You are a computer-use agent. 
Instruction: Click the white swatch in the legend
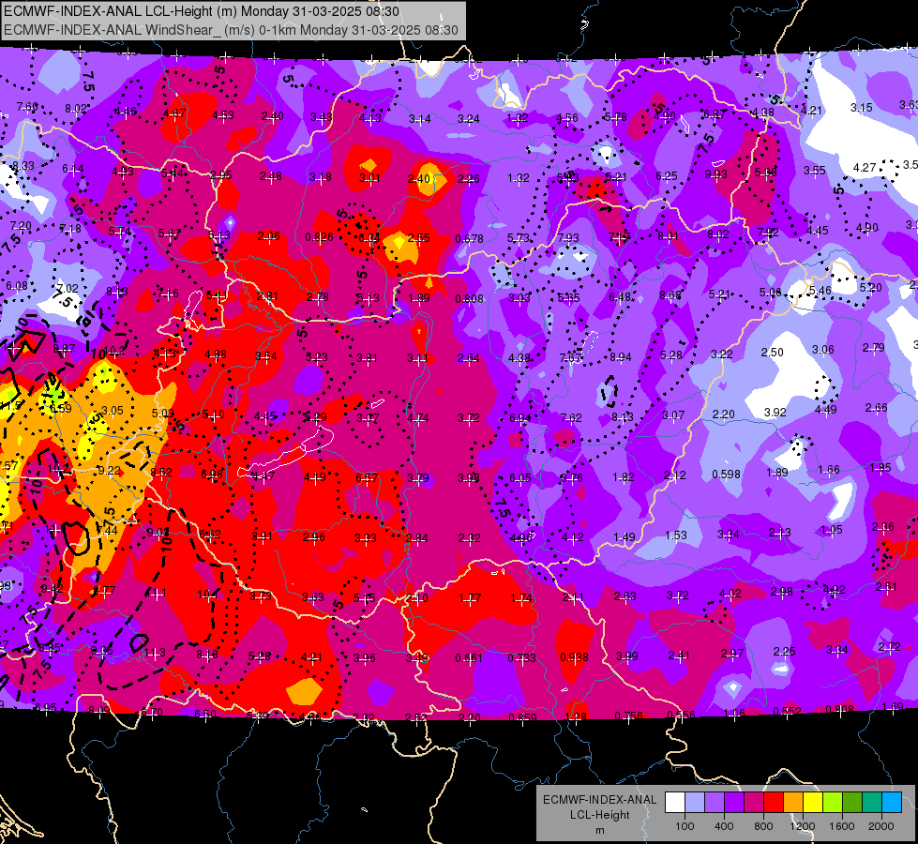[675, 803]
